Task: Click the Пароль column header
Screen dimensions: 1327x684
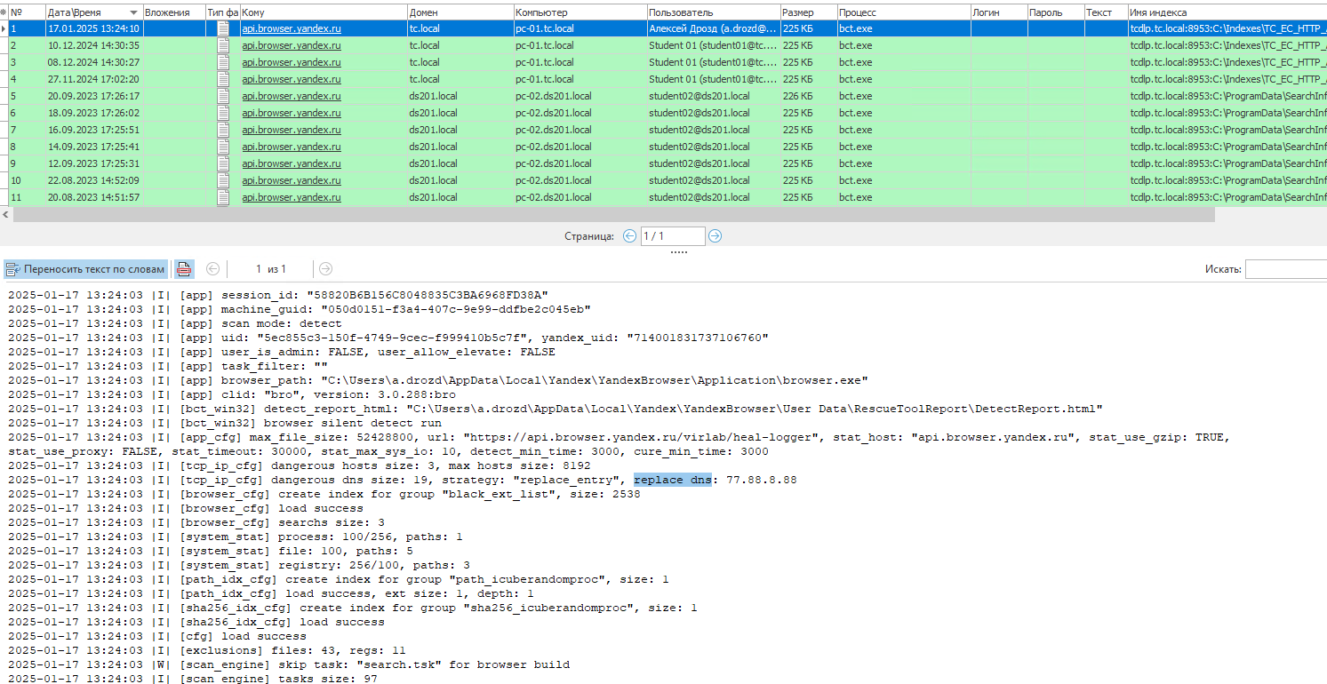Action: [1056, 12]
